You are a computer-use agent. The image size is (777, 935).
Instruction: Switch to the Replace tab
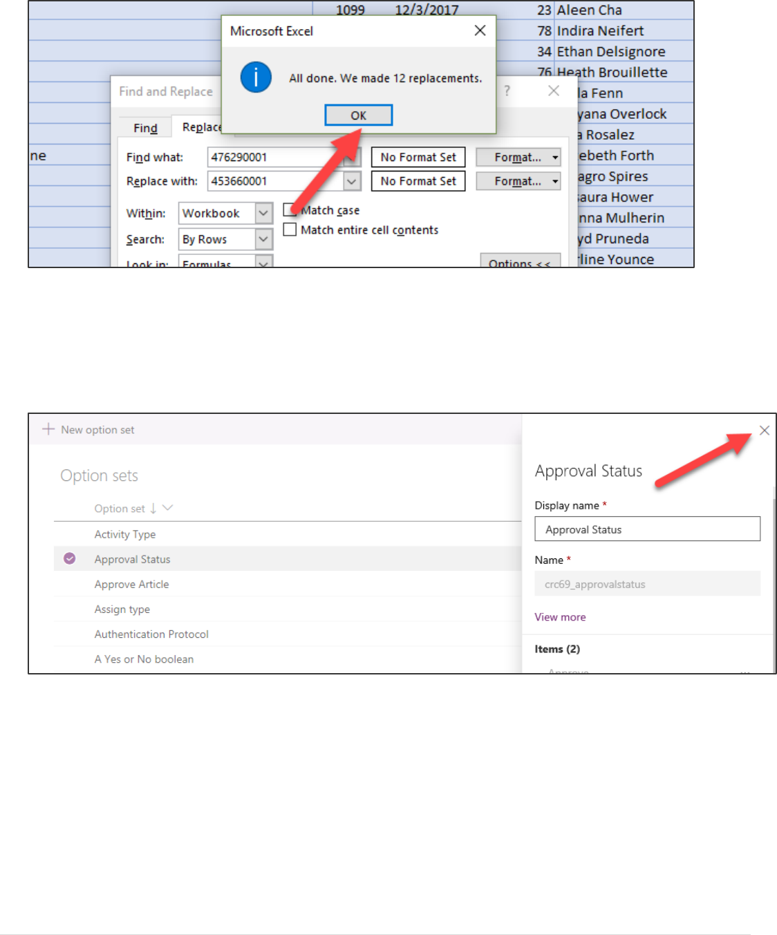pos(201,127)
